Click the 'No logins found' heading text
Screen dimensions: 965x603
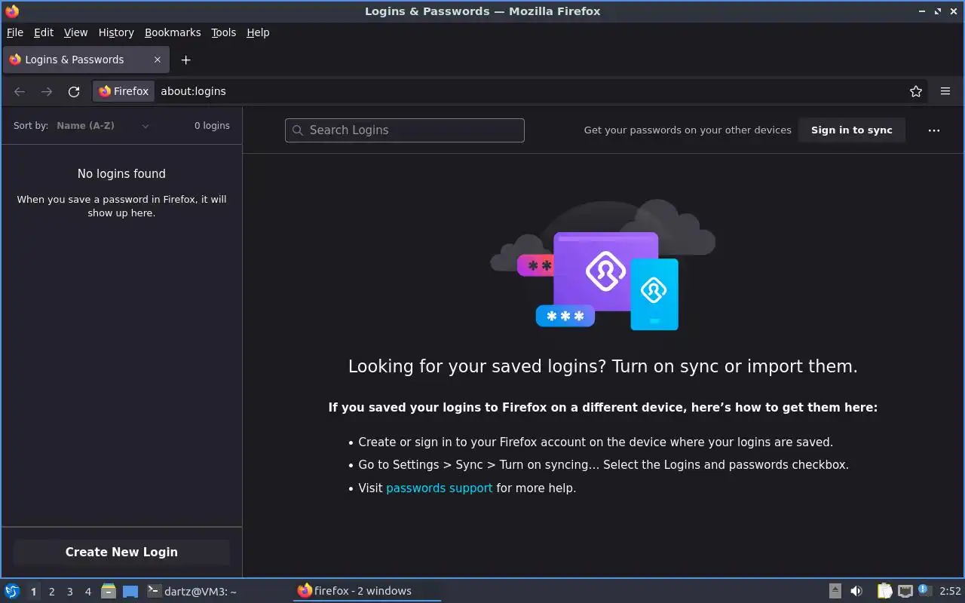click(x=121, y=173)
